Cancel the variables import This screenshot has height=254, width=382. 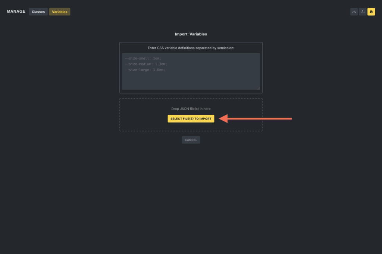pos(191,140)
